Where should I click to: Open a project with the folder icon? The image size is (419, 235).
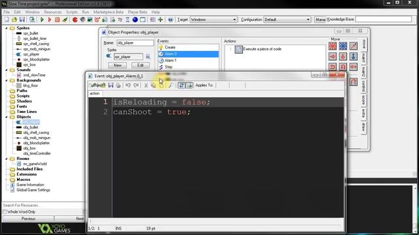[x=14, y=20]
